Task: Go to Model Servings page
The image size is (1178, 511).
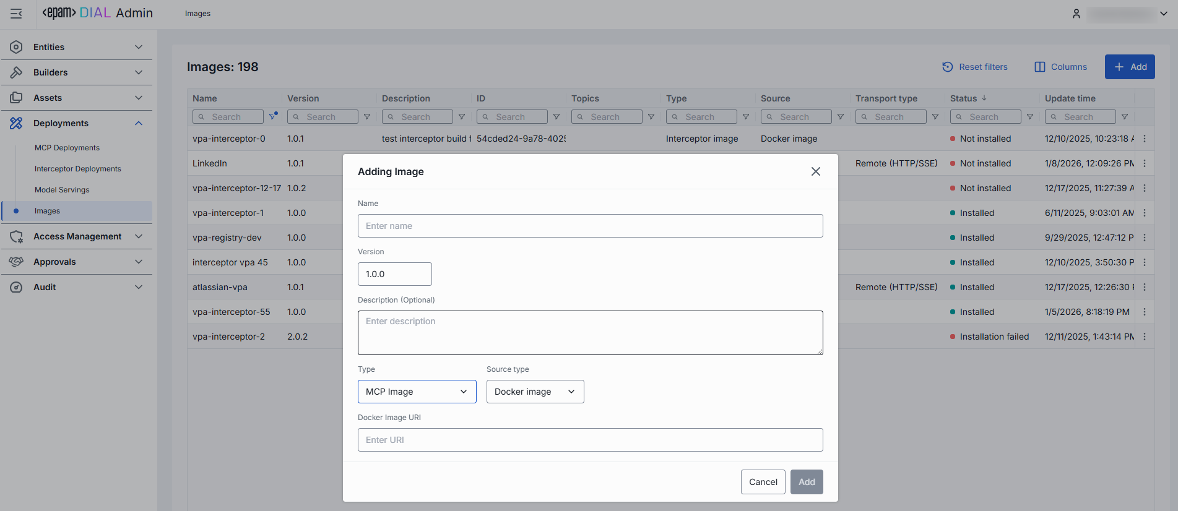Action: tap(62, 190)
